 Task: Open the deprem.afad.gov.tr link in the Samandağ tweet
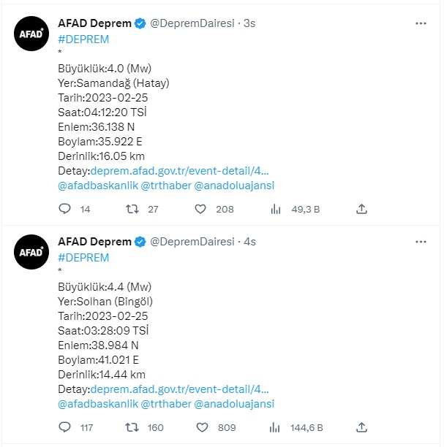[x=179, y=171]
